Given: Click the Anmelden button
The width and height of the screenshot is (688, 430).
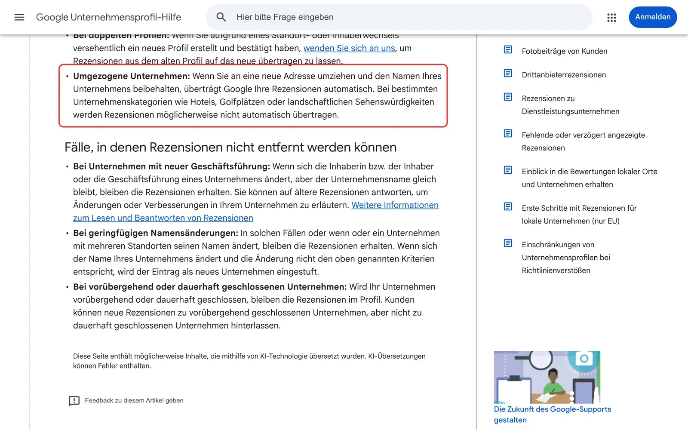Looking at the screenshot, I should pos(653,17).
